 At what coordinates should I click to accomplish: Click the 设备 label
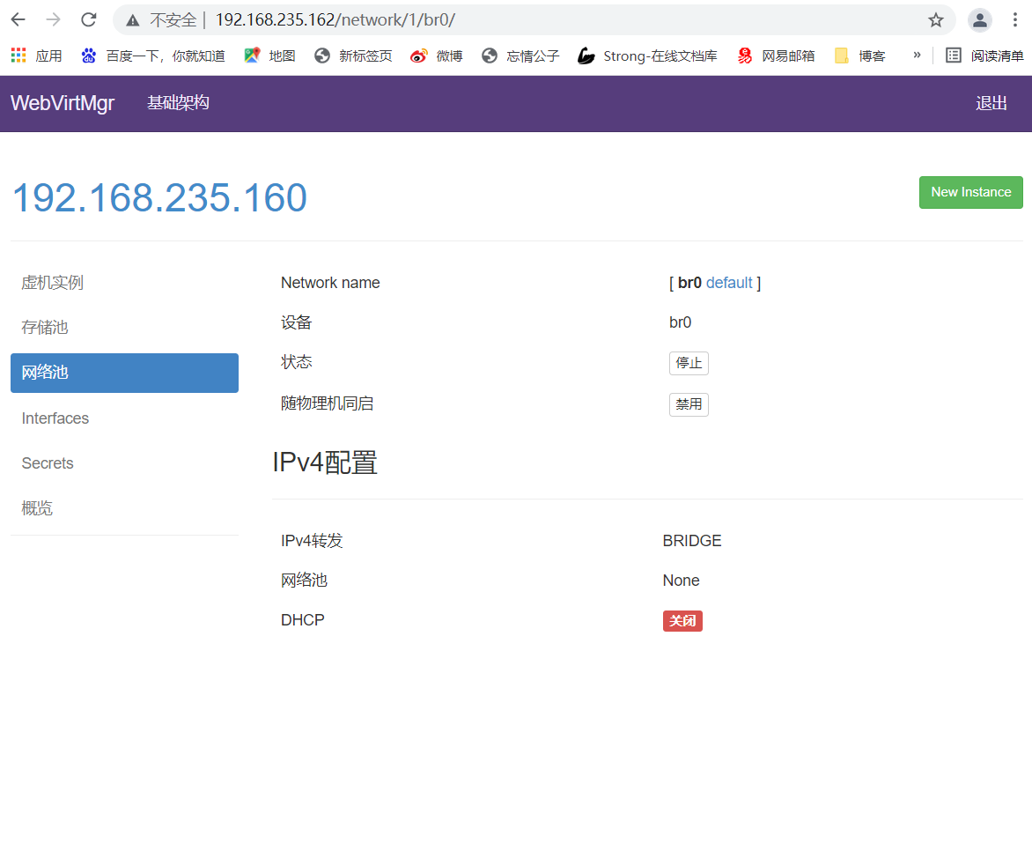(x=296, y=322)
